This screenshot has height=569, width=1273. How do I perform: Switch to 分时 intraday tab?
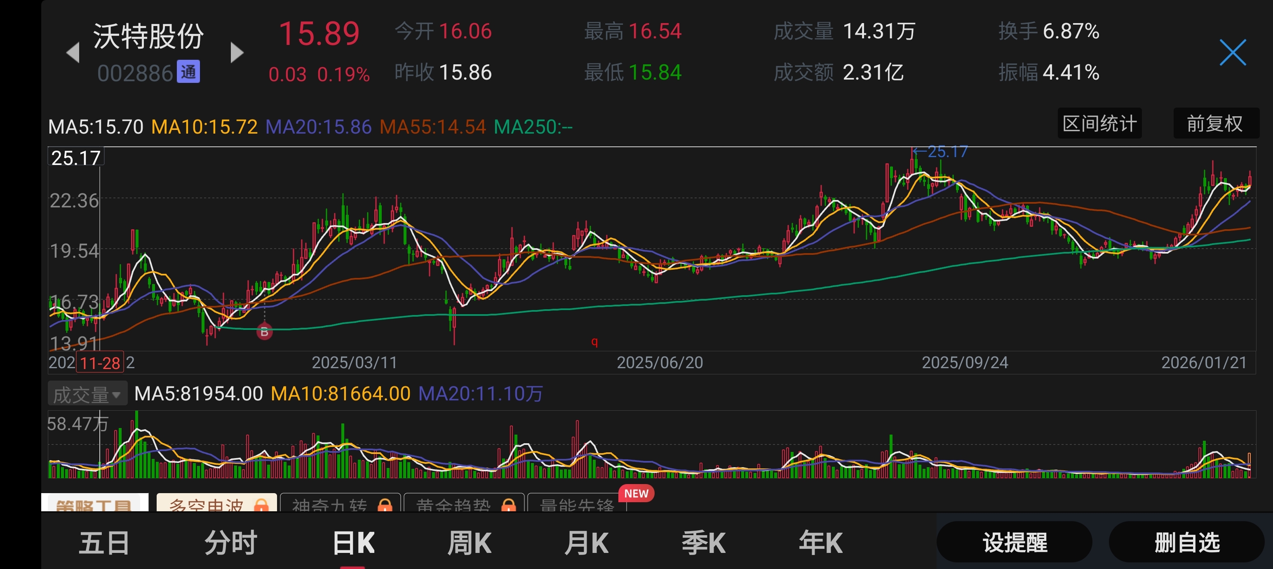(231, 543)
